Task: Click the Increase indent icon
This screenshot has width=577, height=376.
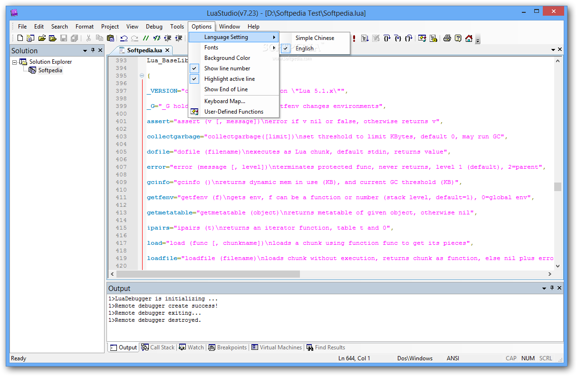Action: pyautogui.click(x=179, y=38)
